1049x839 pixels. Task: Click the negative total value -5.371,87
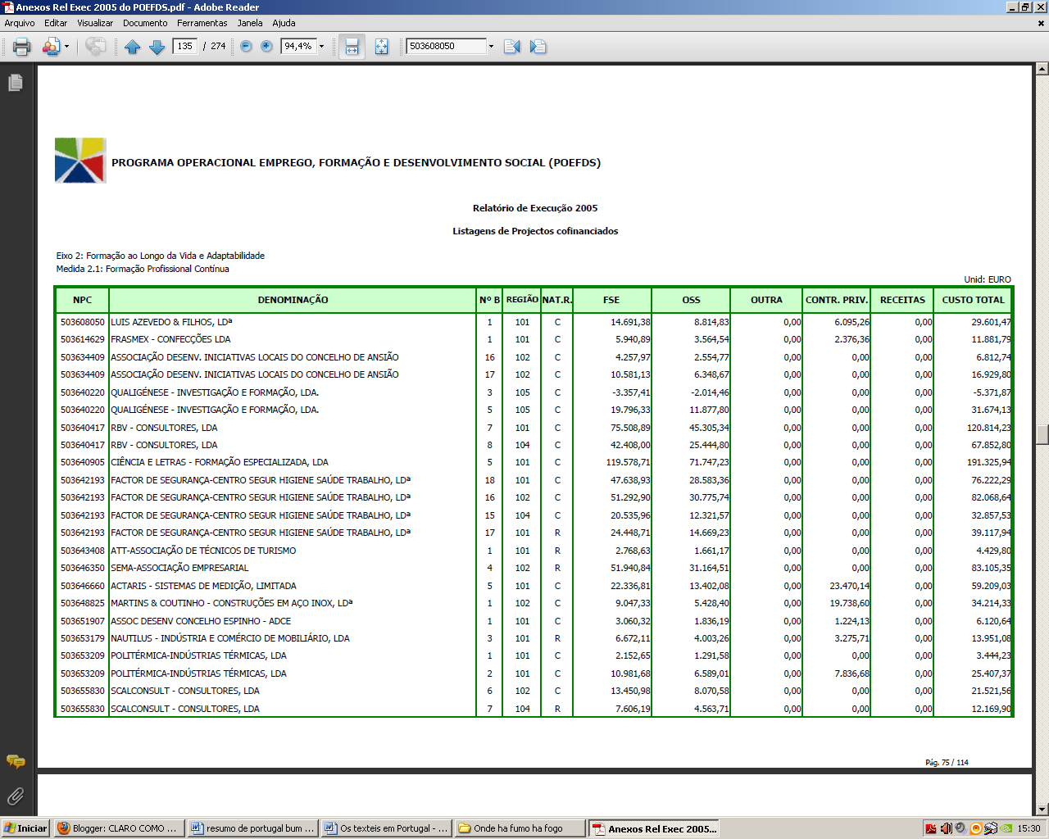[991, 392]
